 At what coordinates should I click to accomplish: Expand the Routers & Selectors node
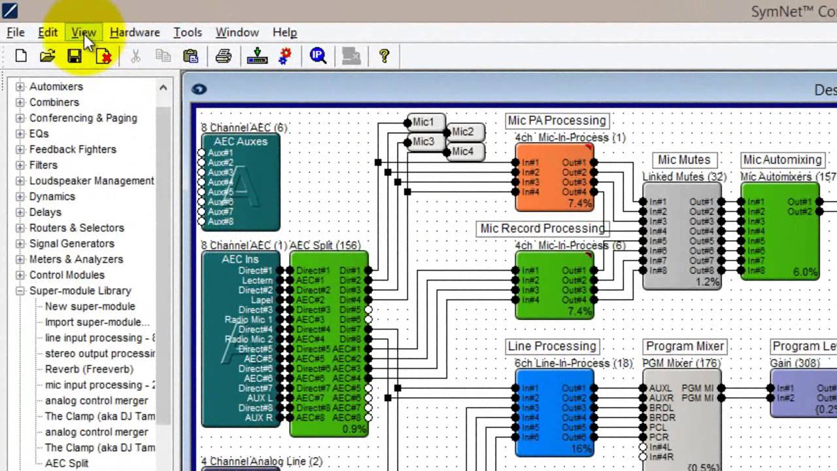pyautogui.click(x=20, y=228)
